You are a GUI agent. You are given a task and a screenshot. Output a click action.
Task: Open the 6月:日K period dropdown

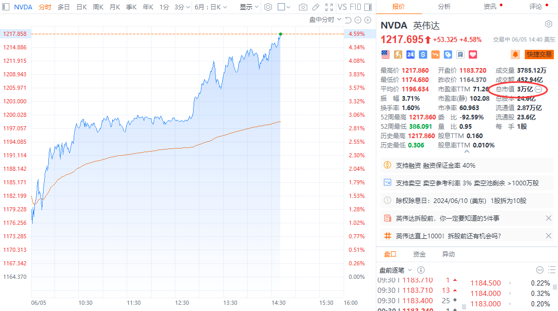(x=211, y=7)
